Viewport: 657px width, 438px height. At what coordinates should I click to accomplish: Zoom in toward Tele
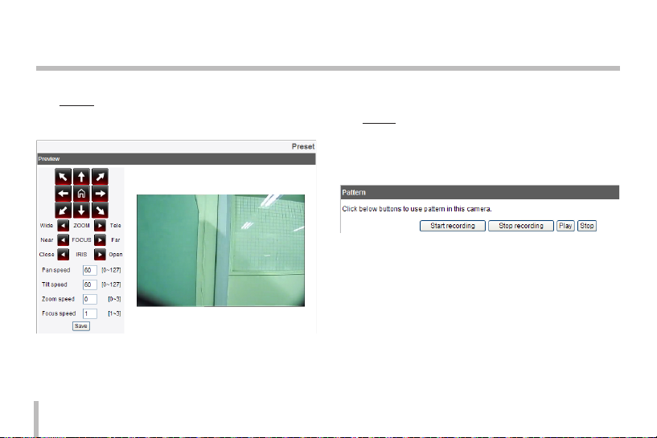tap(100, 226)
